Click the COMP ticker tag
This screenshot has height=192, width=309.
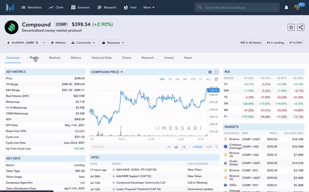point(61,24)
